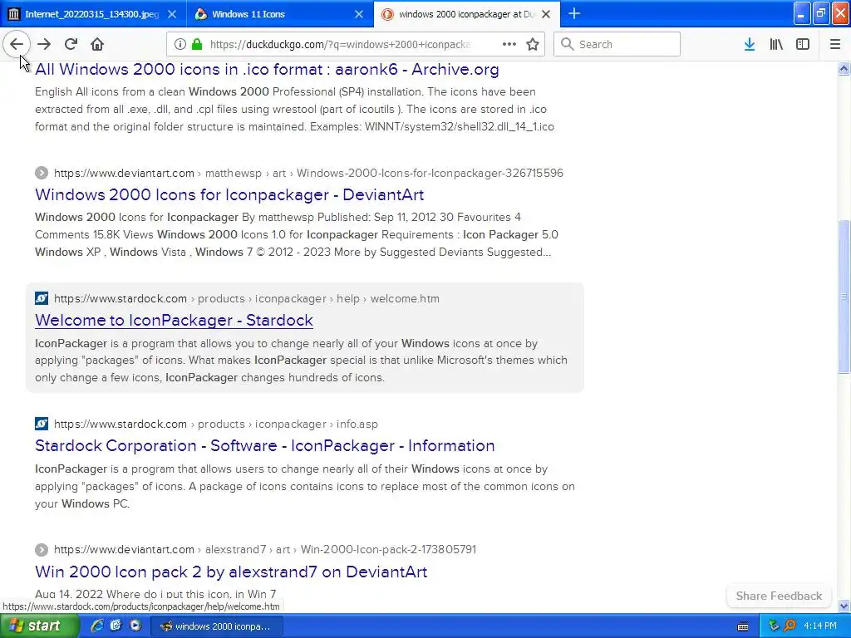The image size is (851, 638).
Task: Go forward with the forward arrow
Action: 44,44
